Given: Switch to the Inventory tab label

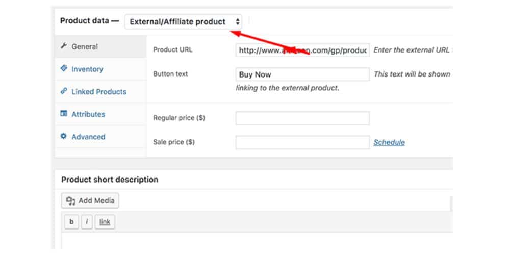Looking at the screenshot, I should [87, 69].
